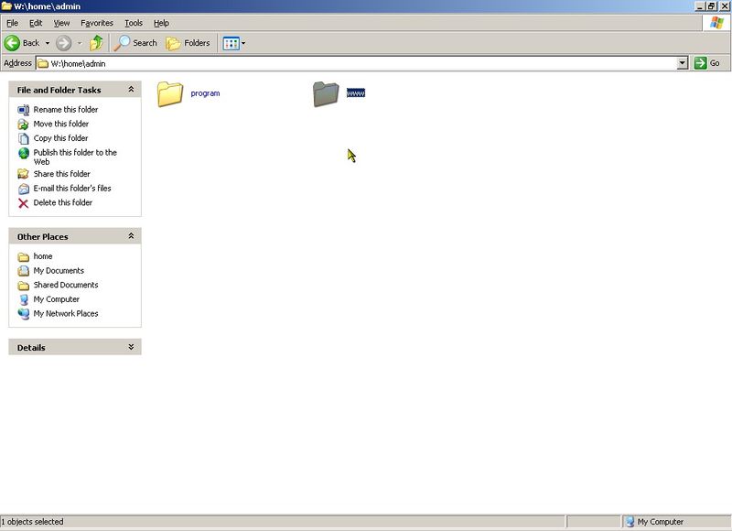732x531 pixels.
Task: Click the Windows flag logo
Action: 716,23
